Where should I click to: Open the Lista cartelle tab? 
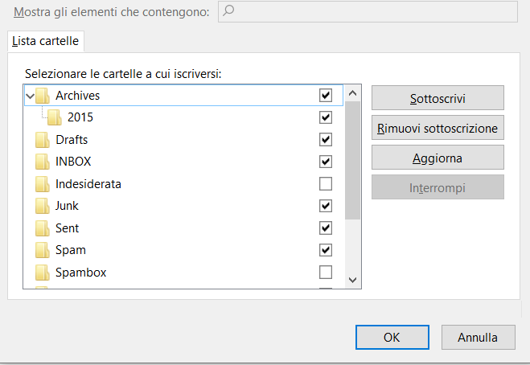tap(46, 41)
